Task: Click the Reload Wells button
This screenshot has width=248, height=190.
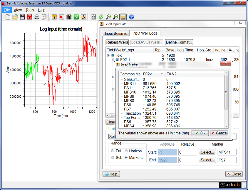Action: [117, 42]
